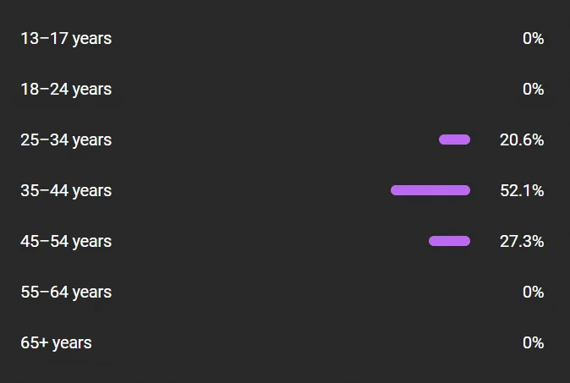The height and width of the screenshot is (383, 570).
Task: Click the word years in 13–17 row
Action: (x=92, y=40)
